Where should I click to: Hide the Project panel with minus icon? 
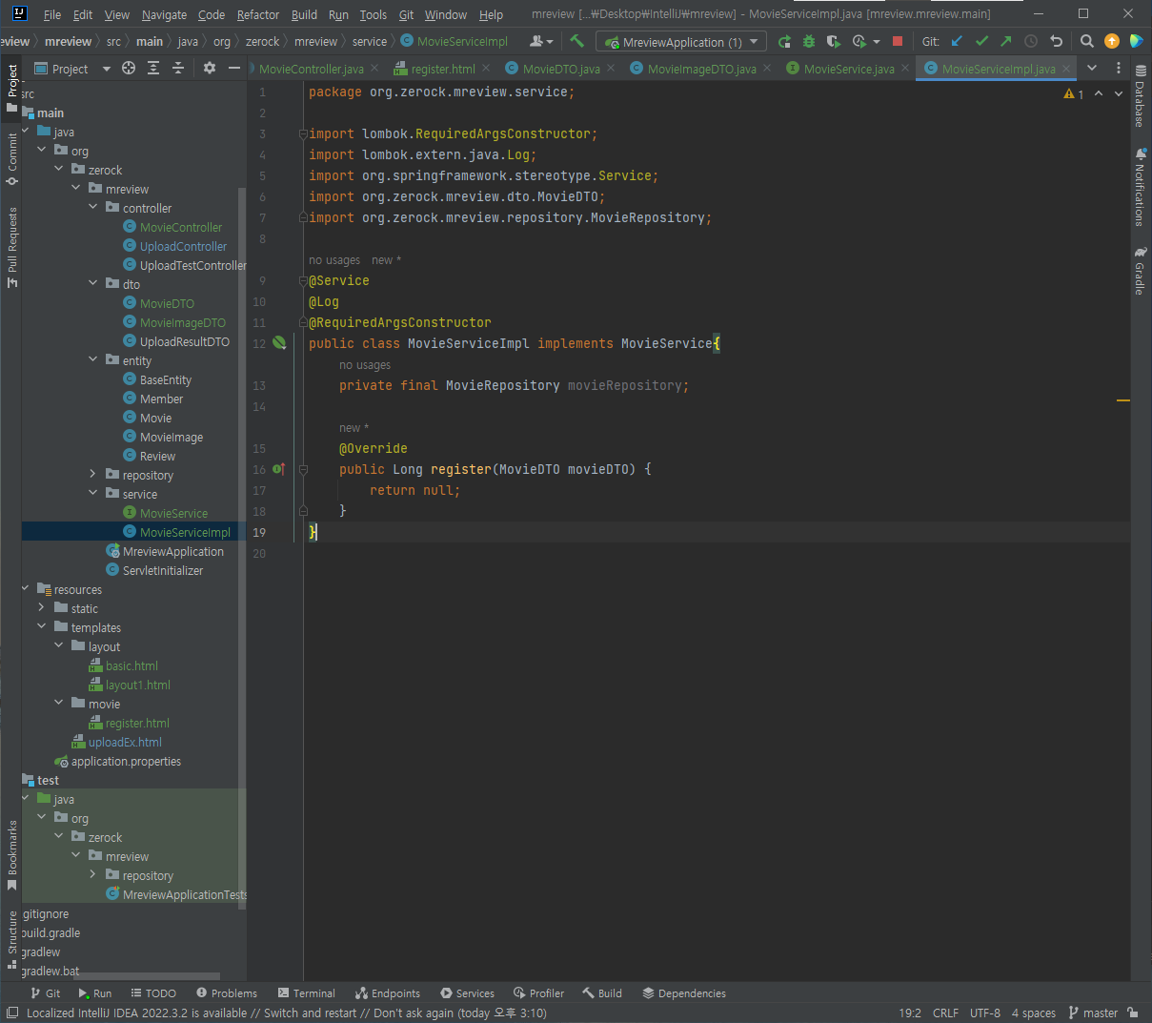click(x=234, y=68)
